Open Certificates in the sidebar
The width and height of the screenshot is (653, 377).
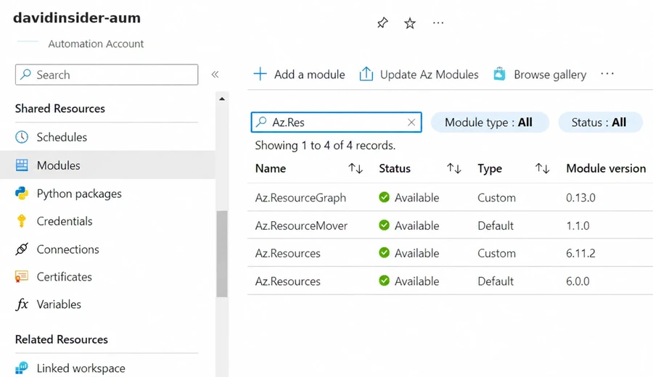(64, 277)
